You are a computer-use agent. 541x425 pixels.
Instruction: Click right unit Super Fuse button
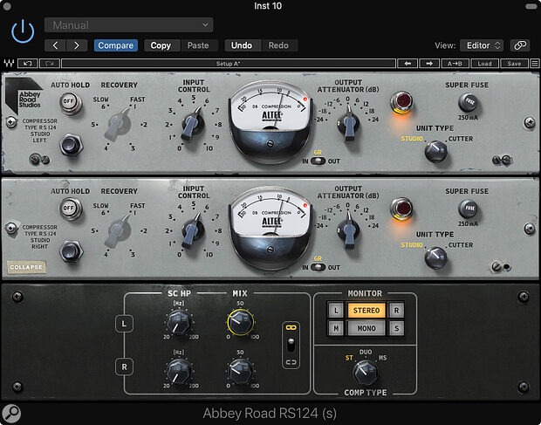(468, 209)
